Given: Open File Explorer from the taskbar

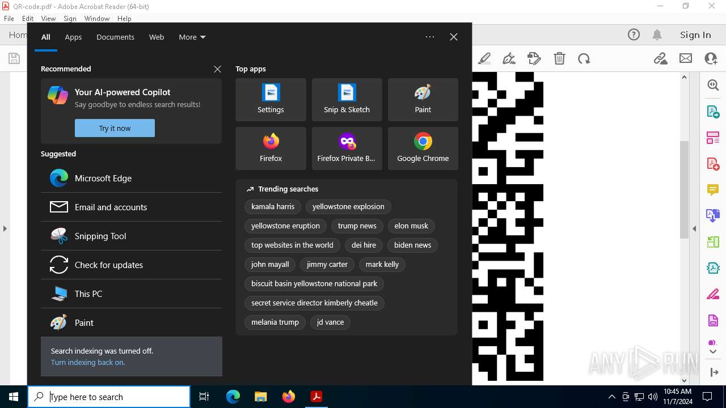Looking at the screenshot, I should (x=260, y=397).
